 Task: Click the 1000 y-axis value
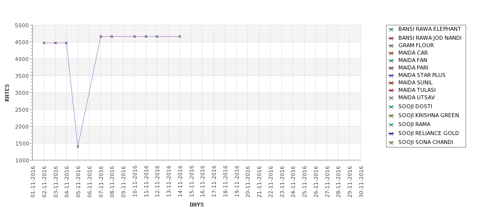click(22, 160)
